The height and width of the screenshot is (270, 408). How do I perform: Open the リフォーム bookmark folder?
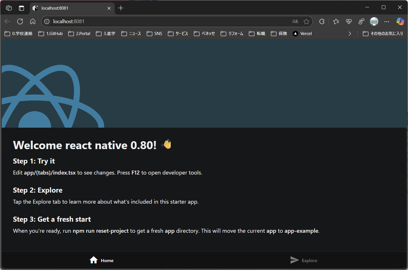(x=232, y=34)
